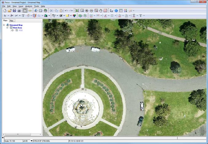
Task: Click the Undo arrow icon
Action: point(66,11)
